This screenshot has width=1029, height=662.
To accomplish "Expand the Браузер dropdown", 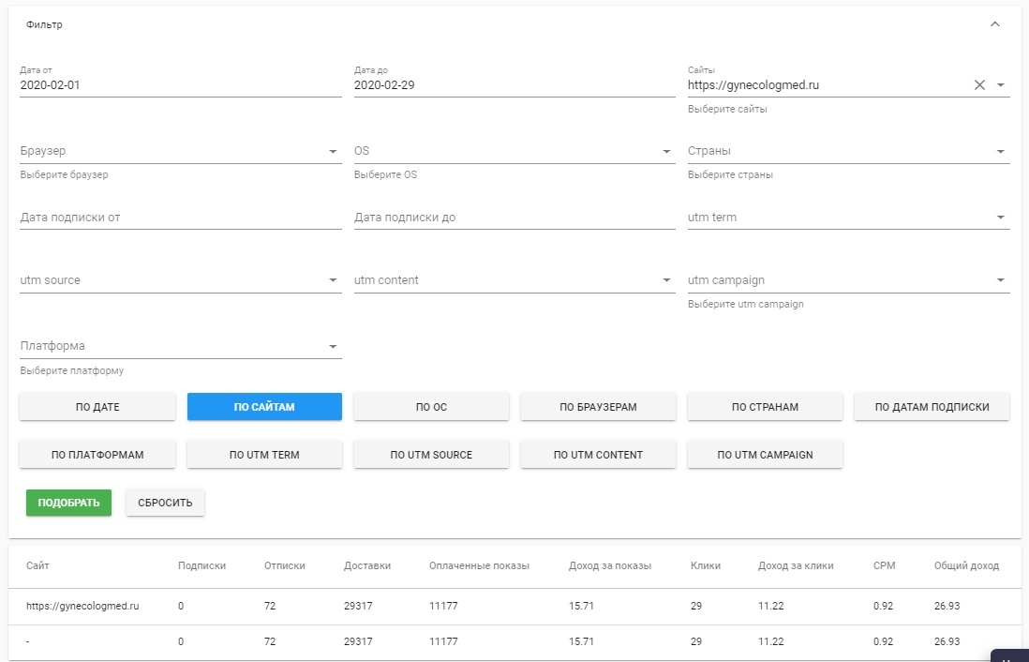I will coord(333,152).
